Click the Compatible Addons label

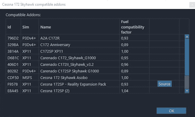click(x=23, y=15)
